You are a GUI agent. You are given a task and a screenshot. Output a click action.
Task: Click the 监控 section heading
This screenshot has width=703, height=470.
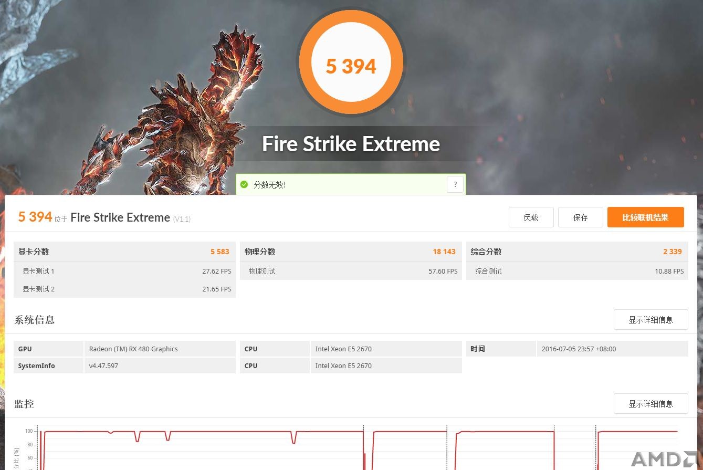pyautogui.click(x=24, y=403)
